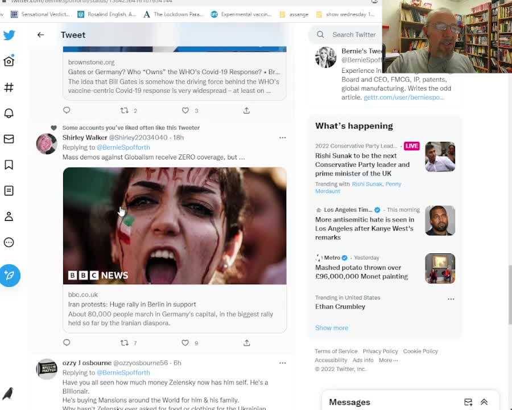Open Los Angeles antisemitic hate headline
512x410 pixels.
(x=365, y=228)
